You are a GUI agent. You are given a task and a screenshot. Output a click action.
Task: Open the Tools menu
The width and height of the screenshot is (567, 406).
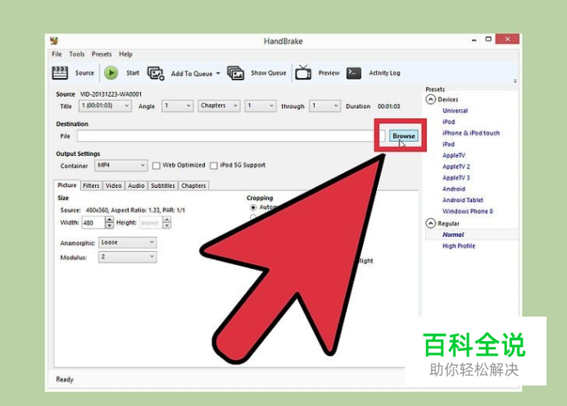point(77,54)
